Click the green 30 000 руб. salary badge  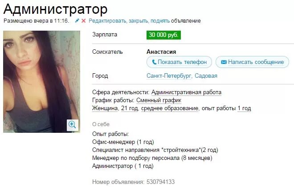pos(163,35)
